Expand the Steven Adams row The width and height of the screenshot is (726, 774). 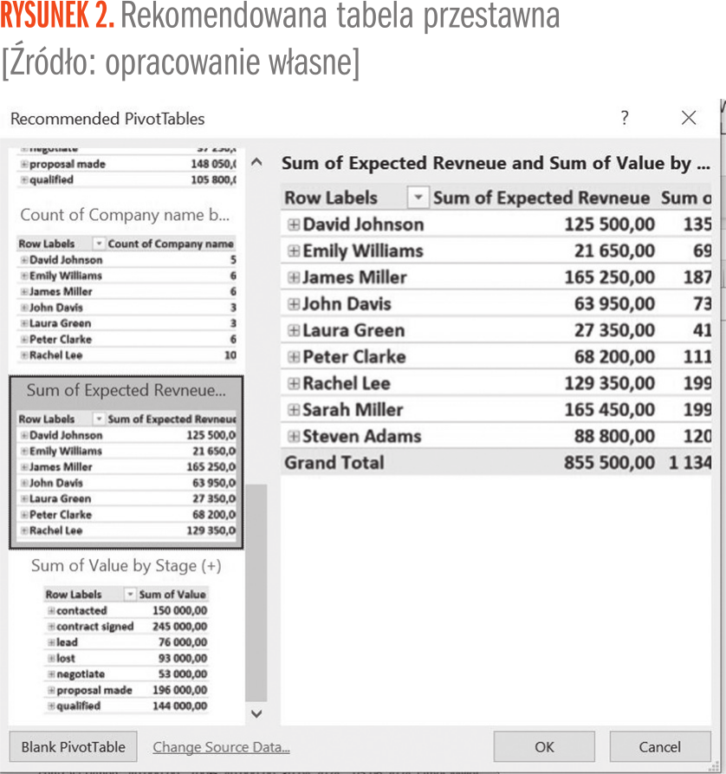(294, 436)
